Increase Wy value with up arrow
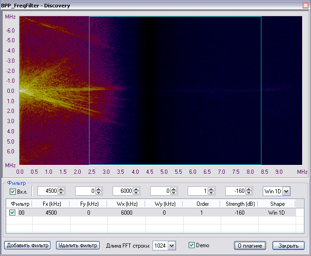The height and width of the screenshot is (256, 311). (174, 189)
